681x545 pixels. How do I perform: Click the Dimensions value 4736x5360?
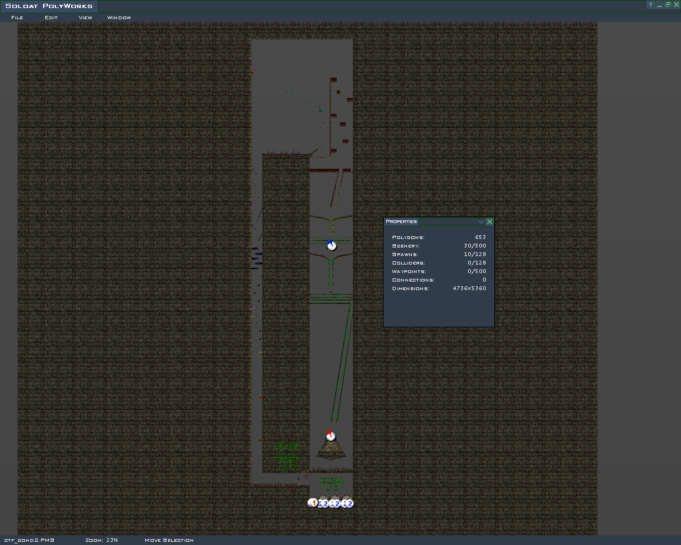pos(469,288)
